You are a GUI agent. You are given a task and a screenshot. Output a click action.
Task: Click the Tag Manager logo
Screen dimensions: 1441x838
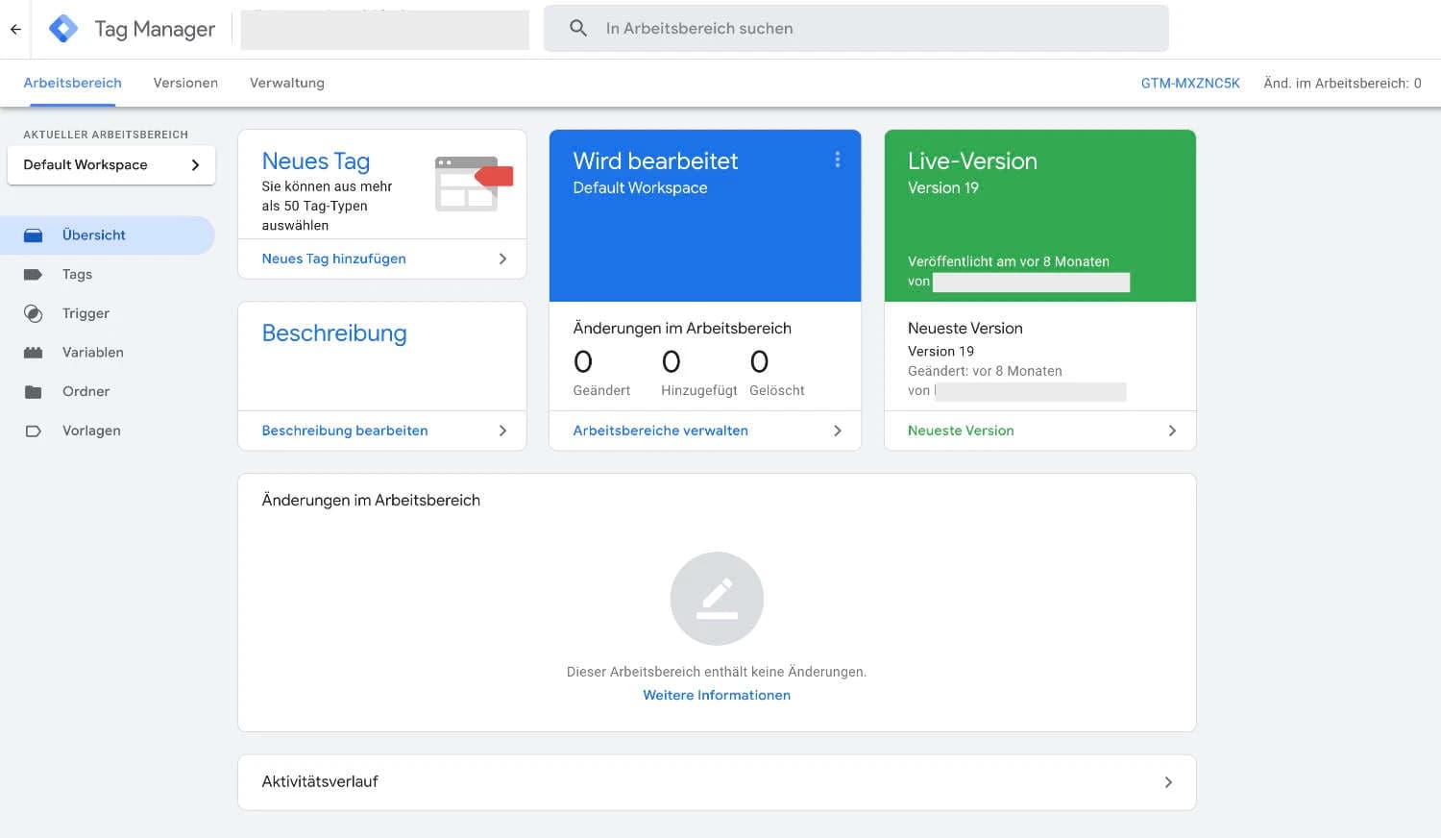[x=132, y=28]
